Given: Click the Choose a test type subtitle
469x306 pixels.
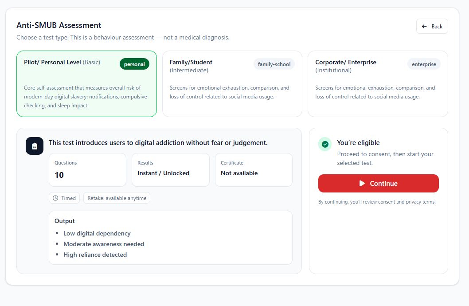Looking at the screenshot, I should [x=123, y=37].
